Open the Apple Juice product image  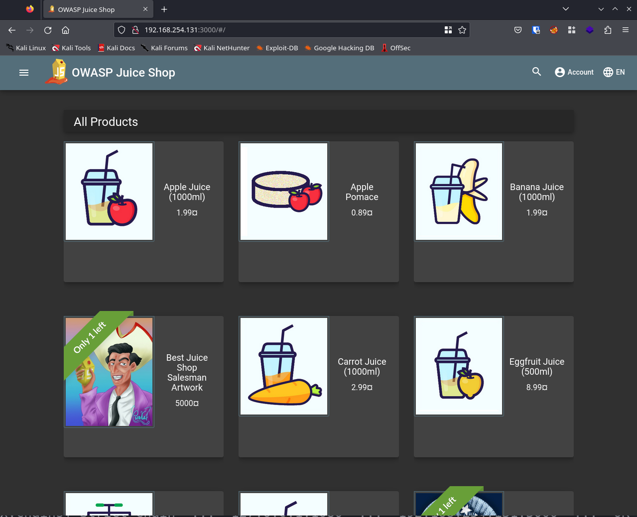109,192
